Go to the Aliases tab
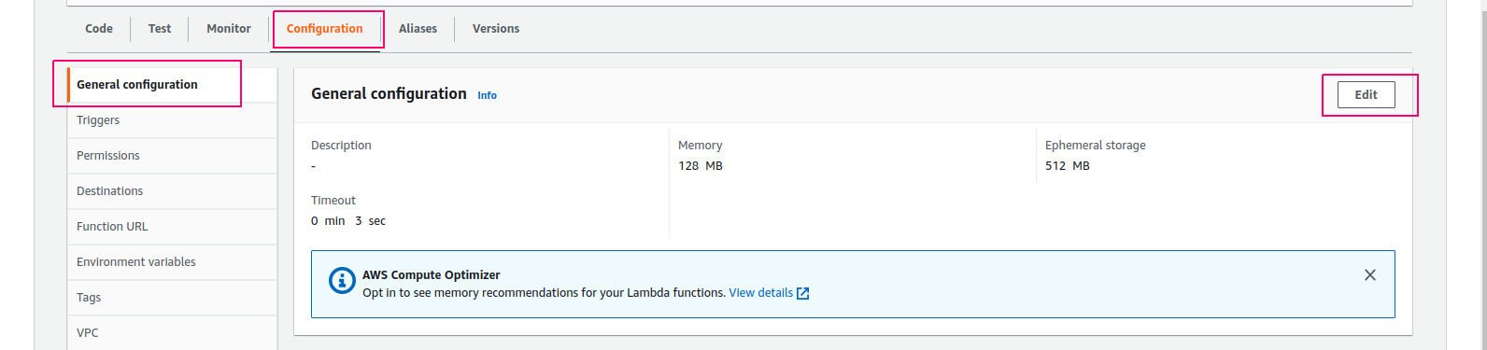 point(418,29)
